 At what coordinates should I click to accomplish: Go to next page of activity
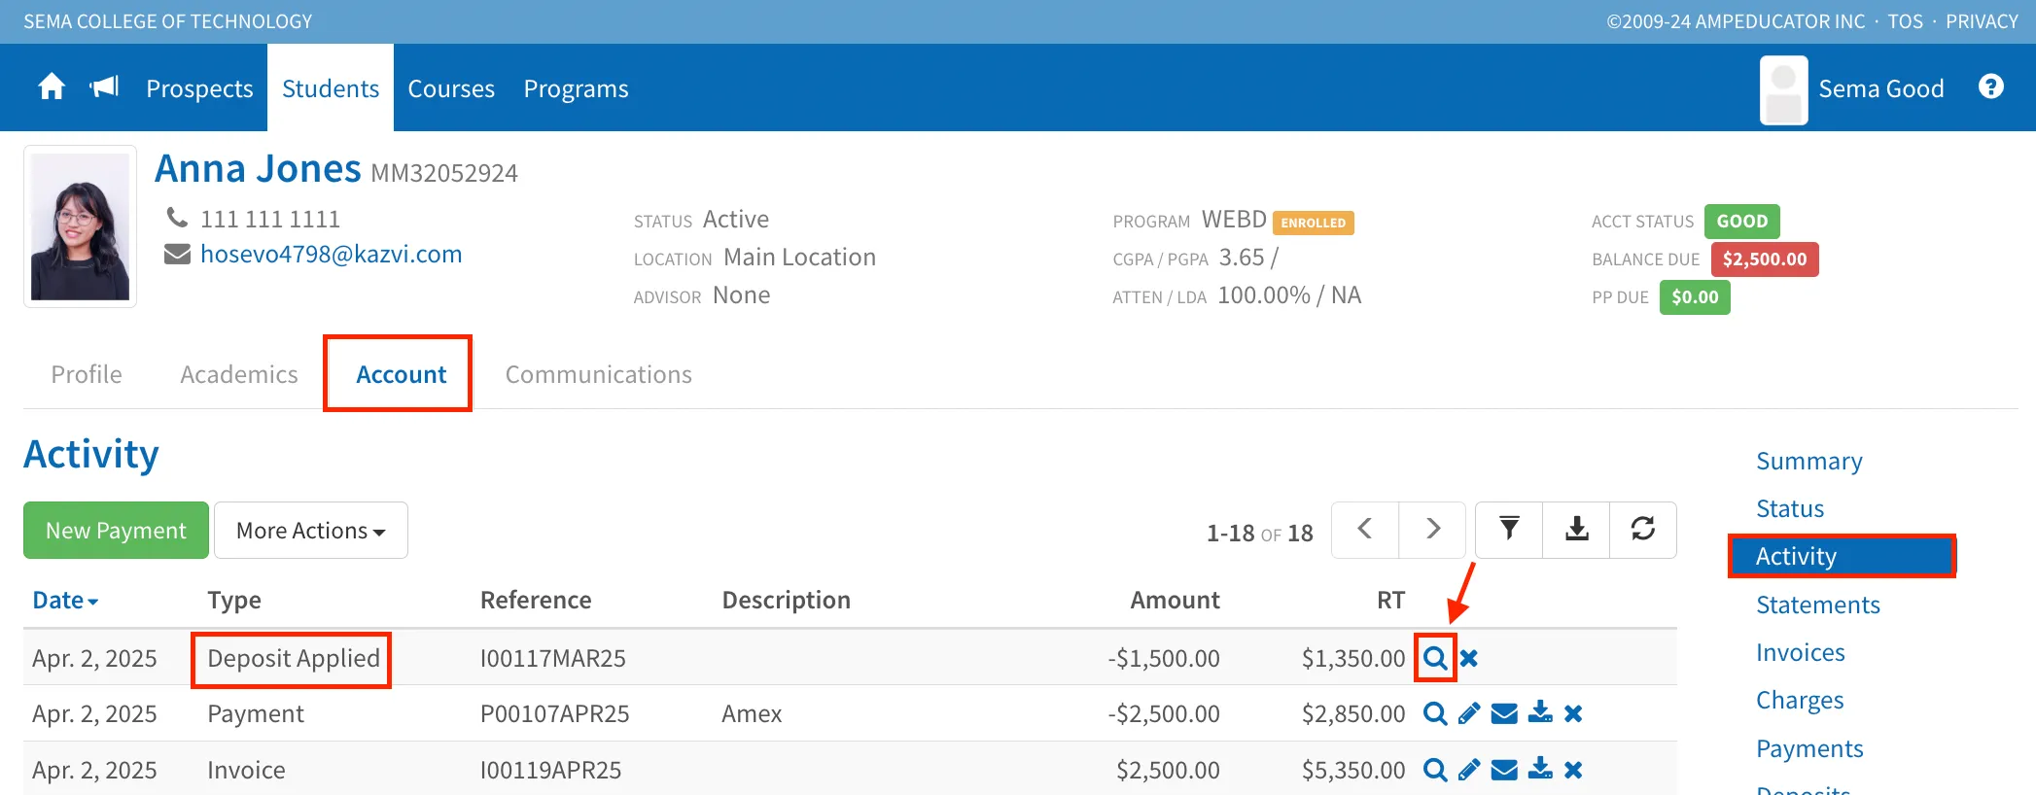point(1432,530)
